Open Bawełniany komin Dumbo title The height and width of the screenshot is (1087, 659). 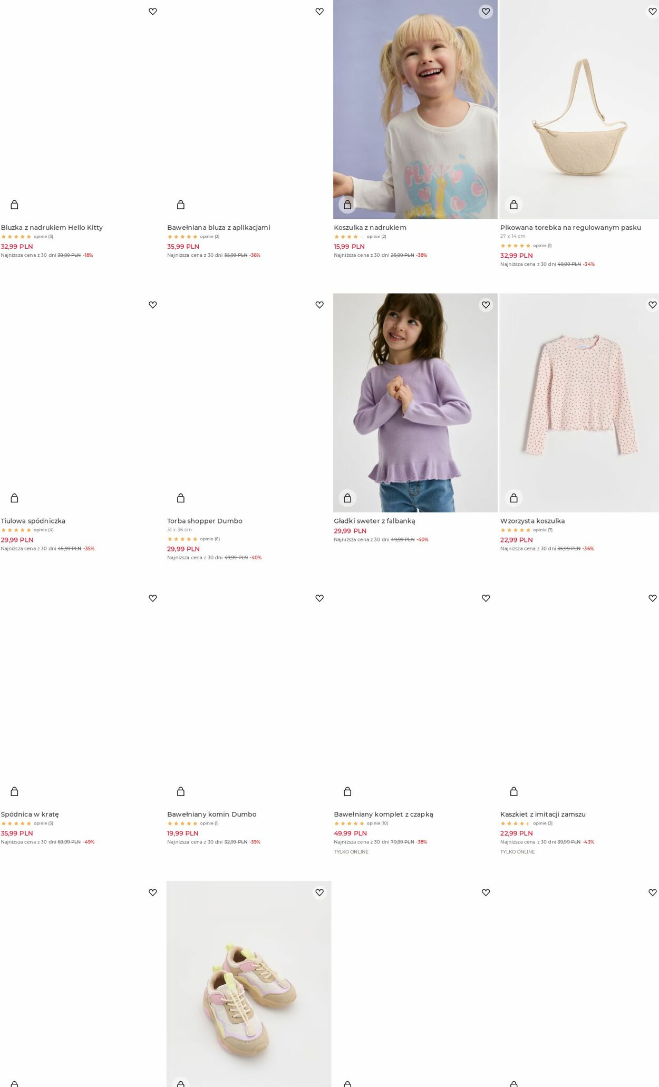[212, 814]
